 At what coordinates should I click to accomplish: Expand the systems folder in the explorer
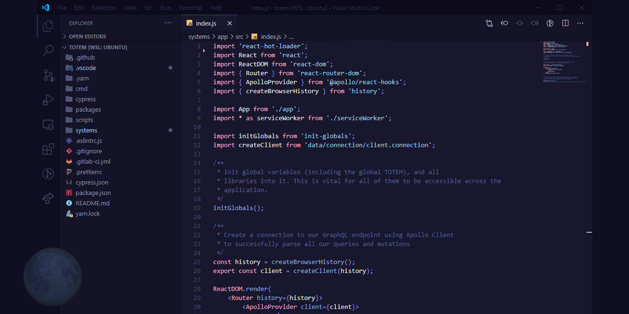[x=87, y=130]
